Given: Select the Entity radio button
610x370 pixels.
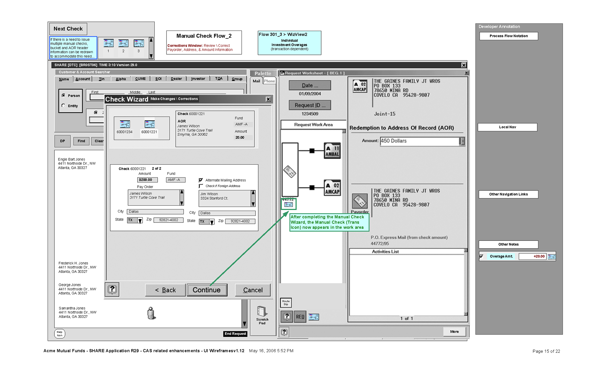Looking at the screenshot, I should [64, 106].
